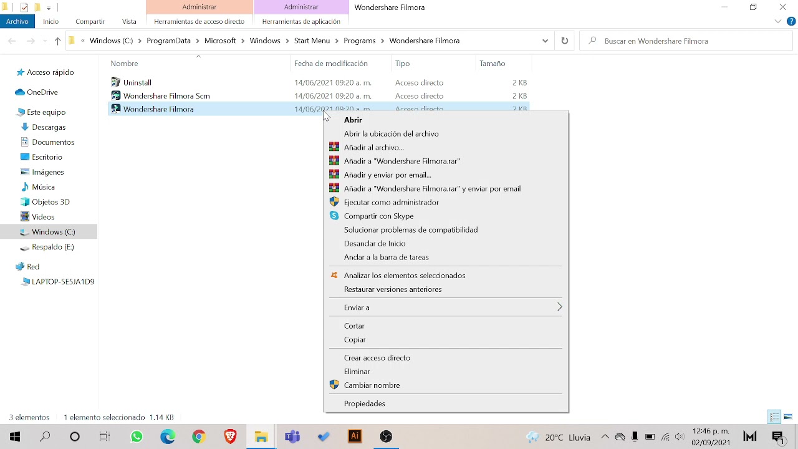798x449 pixels.
Task: Expand the ribbon chevron near help
Action: (778, 21)
